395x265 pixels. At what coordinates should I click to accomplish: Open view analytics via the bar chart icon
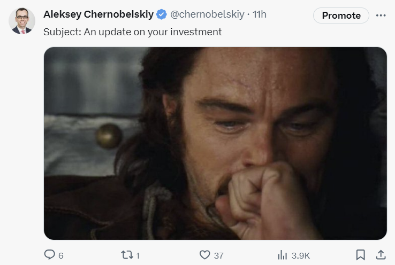tap(283, 255)
